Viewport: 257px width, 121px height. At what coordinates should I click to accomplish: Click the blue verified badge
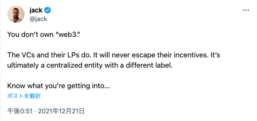[48, 10]
